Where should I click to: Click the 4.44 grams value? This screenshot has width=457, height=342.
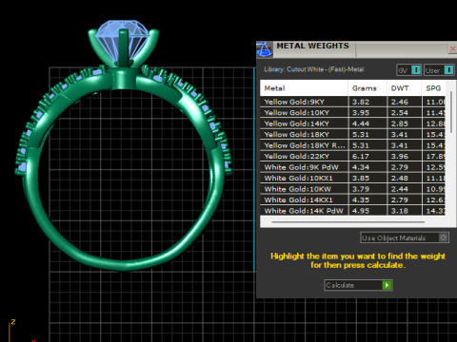pos(361,123)
